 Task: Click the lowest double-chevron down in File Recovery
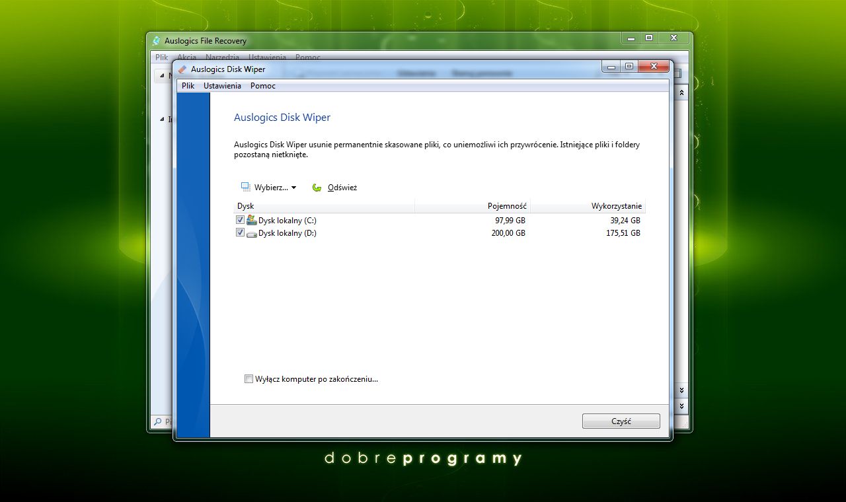coord(682,406)
